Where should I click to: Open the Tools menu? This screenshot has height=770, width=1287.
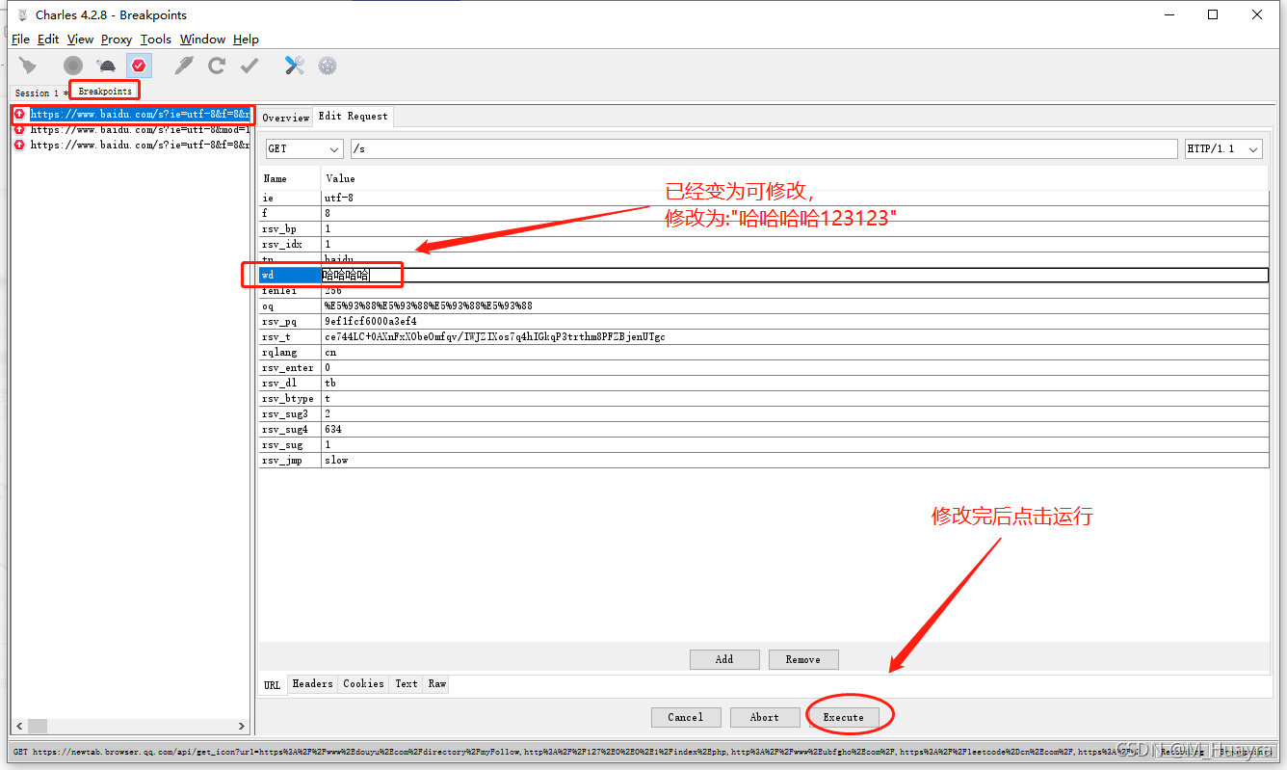(156, 40)
